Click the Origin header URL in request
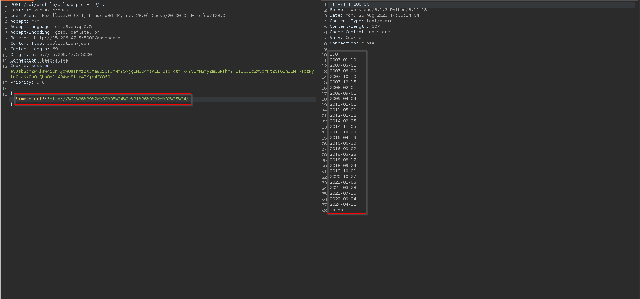640x299 pixels. [x=61, y=55]
